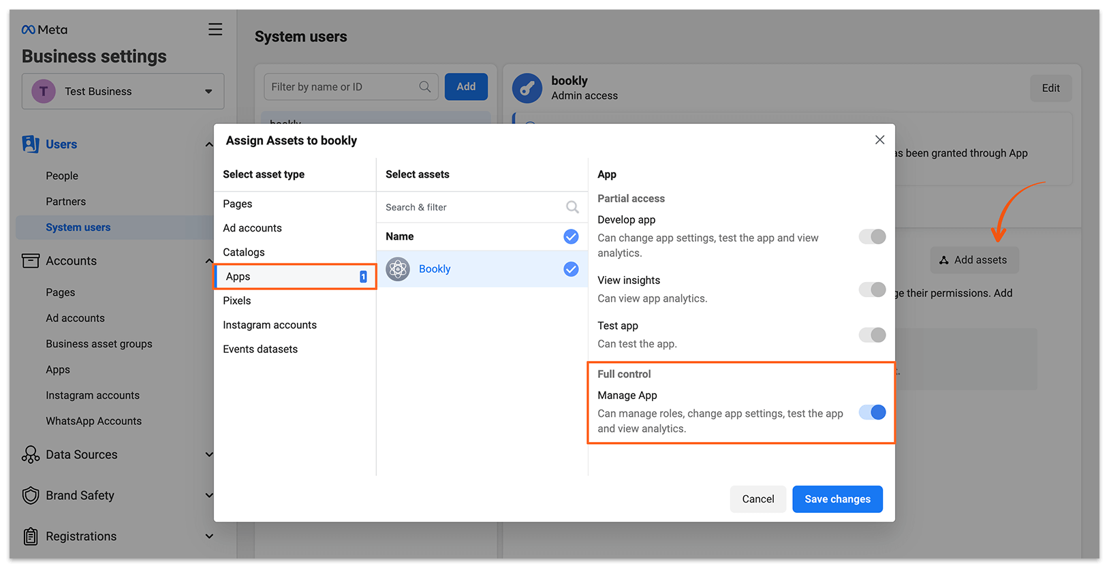The height and width of the screenshot is (568, 1109).
Task: Click the Test Business avatar icon
Action: coord(44,91)
